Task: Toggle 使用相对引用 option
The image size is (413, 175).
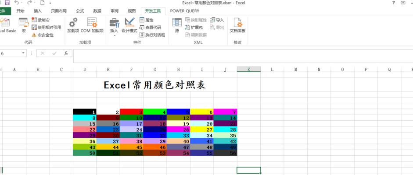Action: click(x=47, y=27)
